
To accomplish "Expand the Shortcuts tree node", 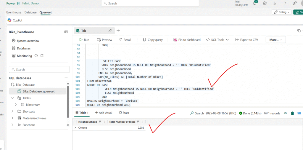I will coord(12,111).
